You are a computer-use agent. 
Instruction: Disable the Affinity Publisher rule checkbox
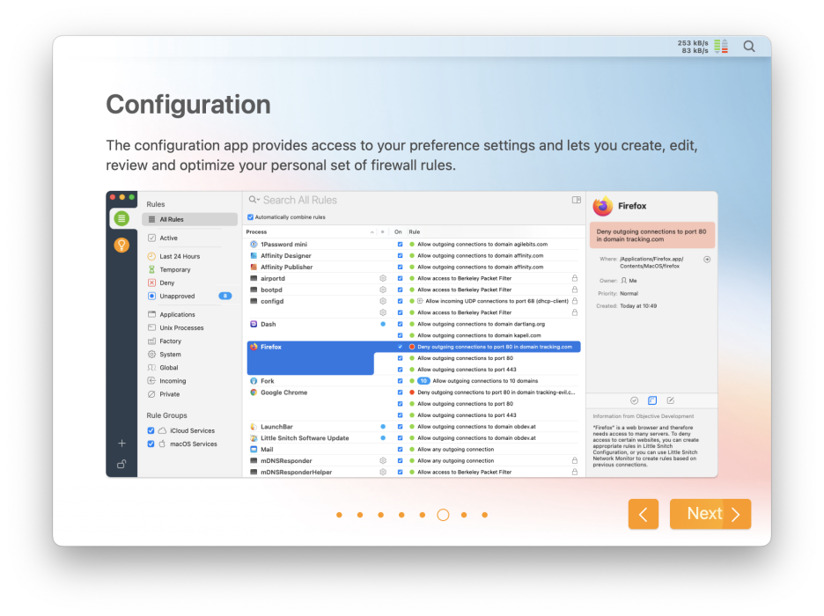pyautogui.click(x=400, y=267)
